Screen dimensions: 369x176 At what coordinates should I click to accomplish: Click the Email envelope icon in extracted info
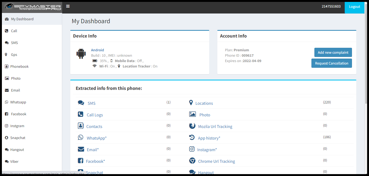(x=81, y=149)
